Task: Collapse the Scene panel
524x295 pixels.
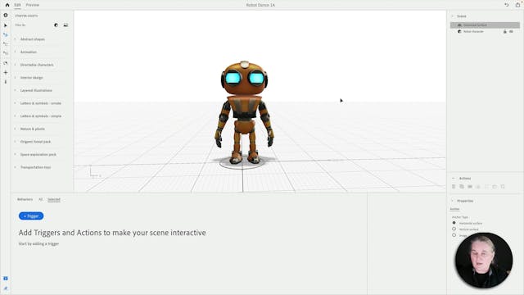Action: (453, 16)
